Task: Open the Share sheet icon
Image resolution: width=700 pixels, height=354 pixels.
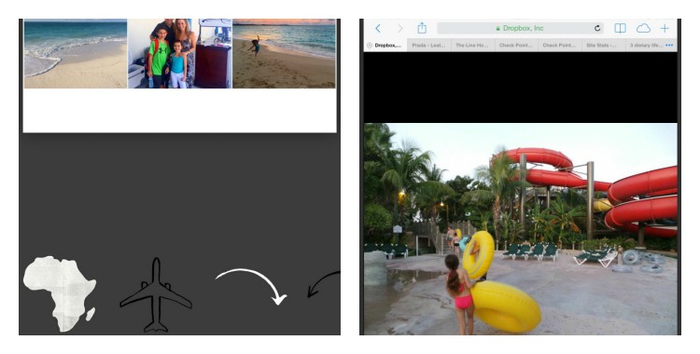Action: coord(422,28)
